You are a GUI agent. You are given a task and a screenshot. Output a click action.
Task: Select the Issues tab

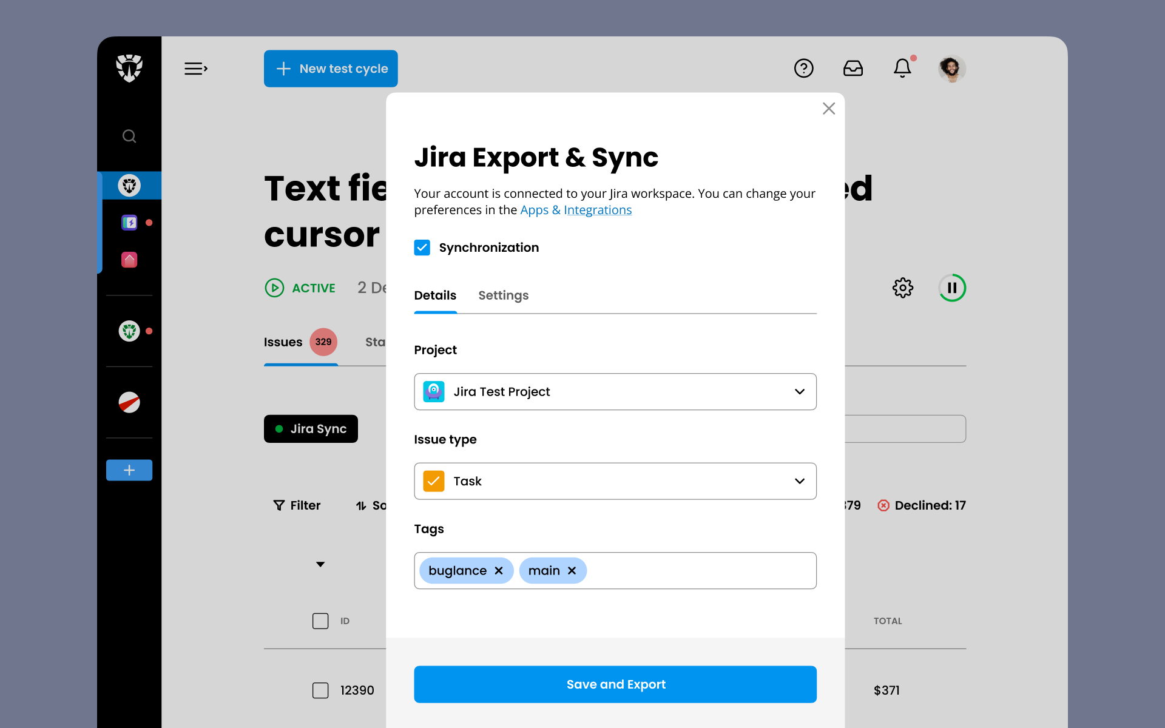283,342
